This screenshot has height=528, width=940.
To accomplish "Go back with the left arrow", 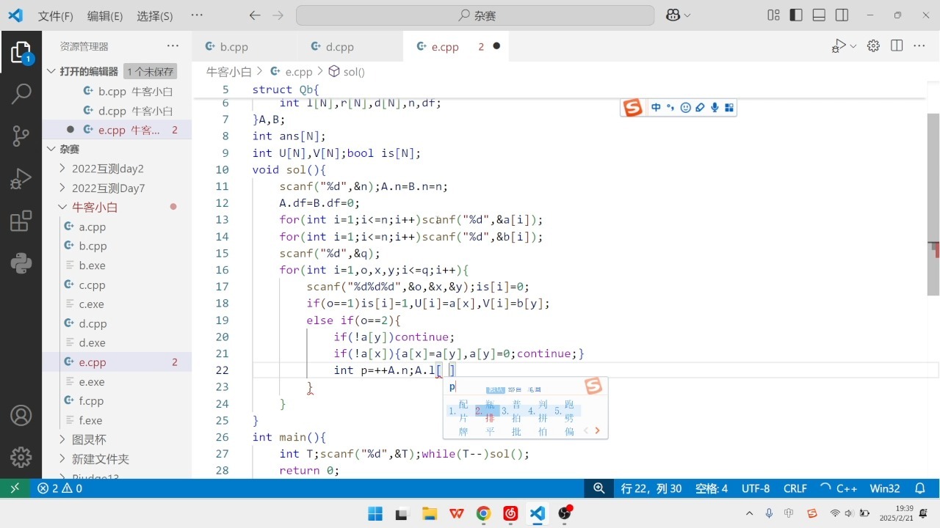I will [x=255, y=15].
